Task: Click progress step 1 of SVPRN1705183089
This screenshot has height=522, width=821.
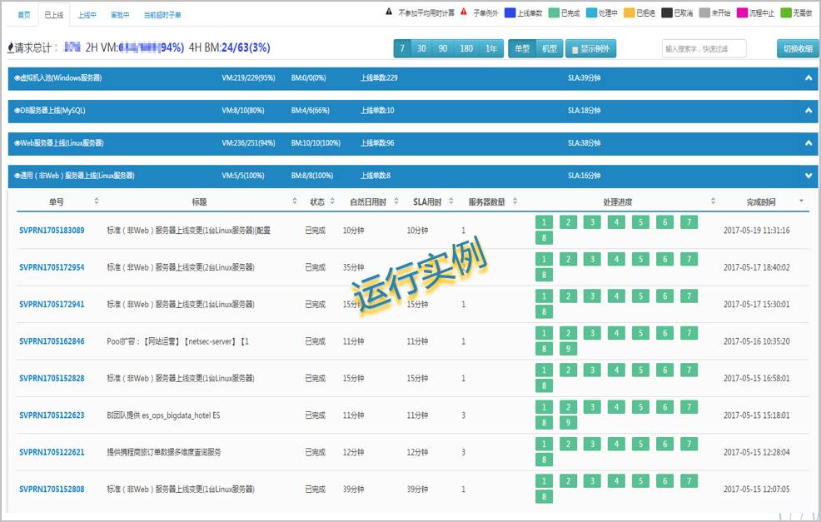Action: click(544, 222)
